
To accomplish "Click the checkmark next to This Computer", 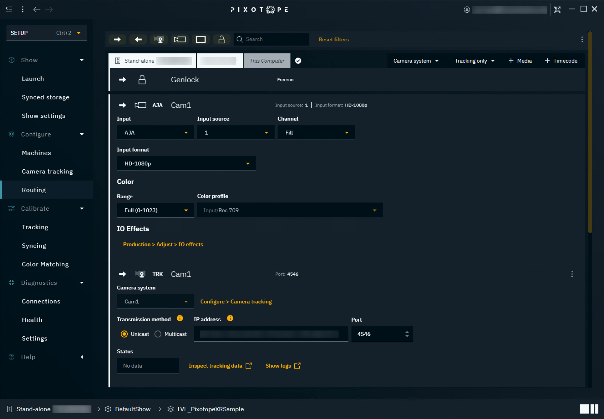I will (298, 61).
